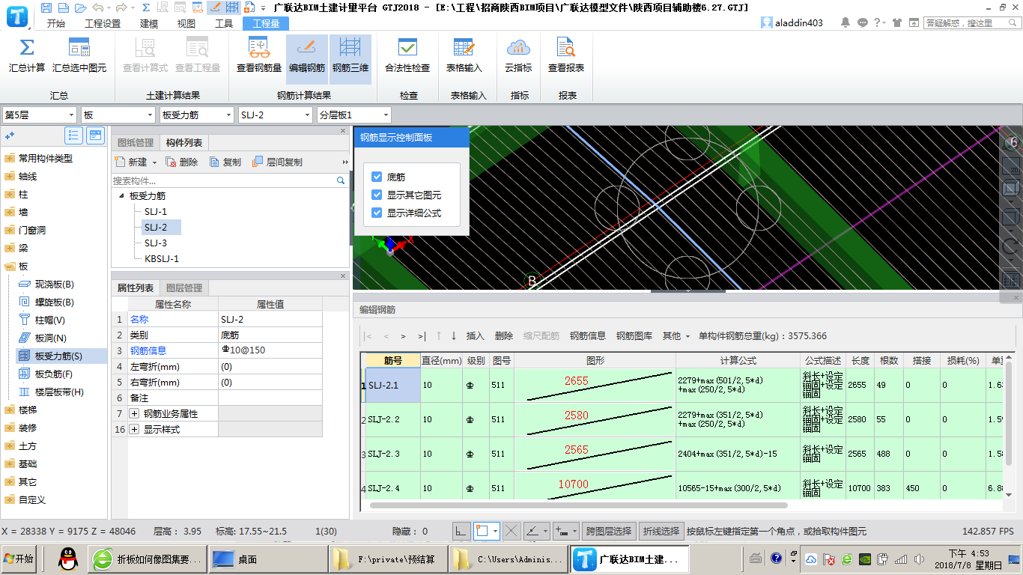Click the 层间复制 button
This screenshot has height=575, width=1023.
(277, 162)
